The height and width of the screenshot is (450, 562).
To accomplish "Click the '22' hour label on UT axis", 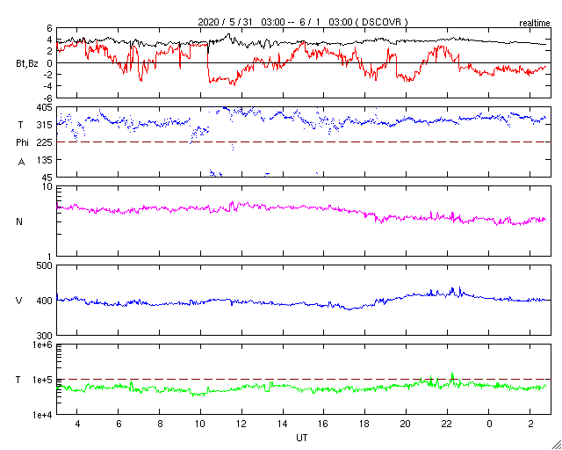I will click(448, 424).
